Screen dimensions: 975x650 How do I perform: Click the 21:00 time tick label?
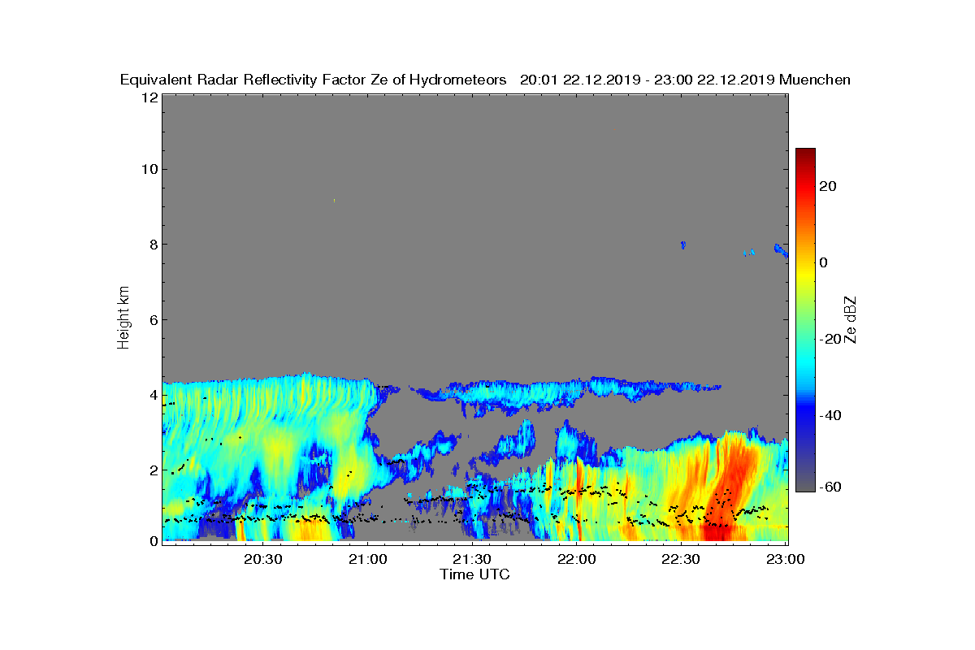point(367,559)
